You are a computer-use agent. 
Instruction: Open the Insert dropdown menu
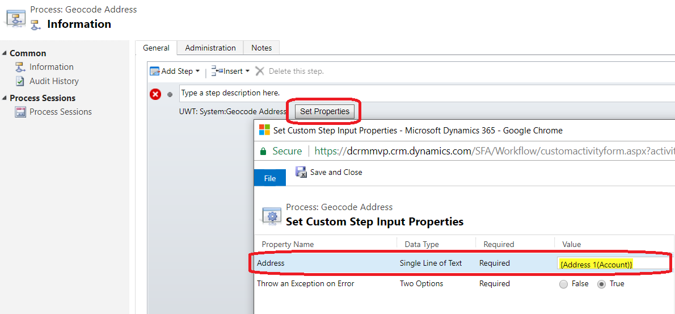[x=230, y=71]
